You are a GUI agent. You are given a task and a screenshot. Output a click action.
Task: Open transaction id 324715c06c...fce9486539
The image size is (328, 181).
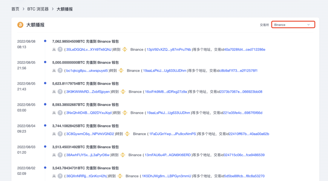pos(244,155)
